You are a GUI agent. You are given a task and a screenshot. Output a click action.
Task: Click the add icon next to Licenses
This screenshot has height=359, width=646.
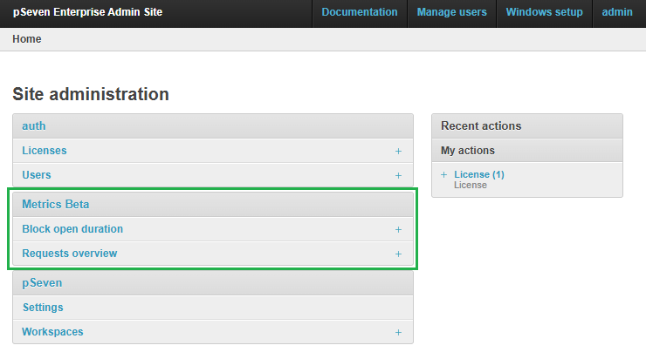click(398, 151)
